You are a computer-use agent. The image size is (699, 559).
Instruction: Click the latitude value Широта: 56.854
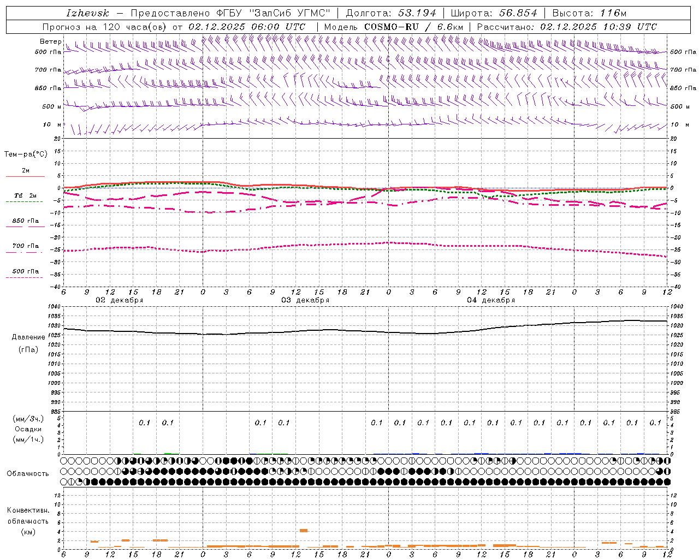494,13
